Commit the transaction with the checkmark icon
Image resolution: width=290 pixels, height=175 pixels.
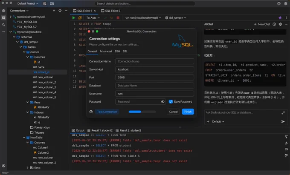[x=105, y=18]
